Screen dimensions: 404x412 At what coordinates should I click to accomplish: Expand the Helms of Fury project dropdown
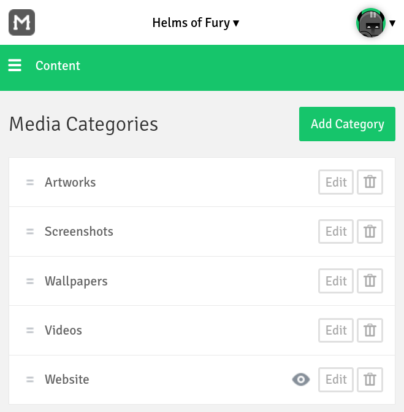pyautogui.click(x=196, y=23)
